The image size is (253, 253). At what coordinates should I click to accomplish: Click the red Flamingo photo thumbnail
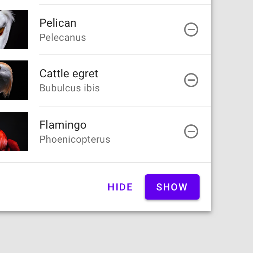coord(14,131)
